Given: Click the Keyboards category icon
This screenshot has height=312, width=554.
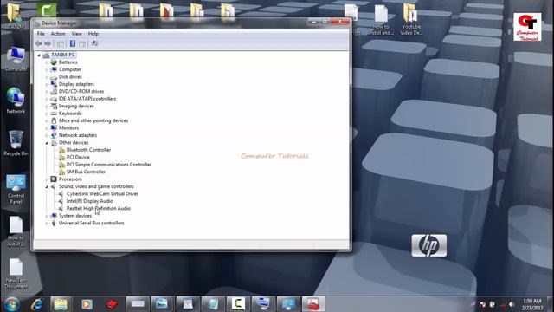Looking at the screenshot, I should (x=54, y=114).
